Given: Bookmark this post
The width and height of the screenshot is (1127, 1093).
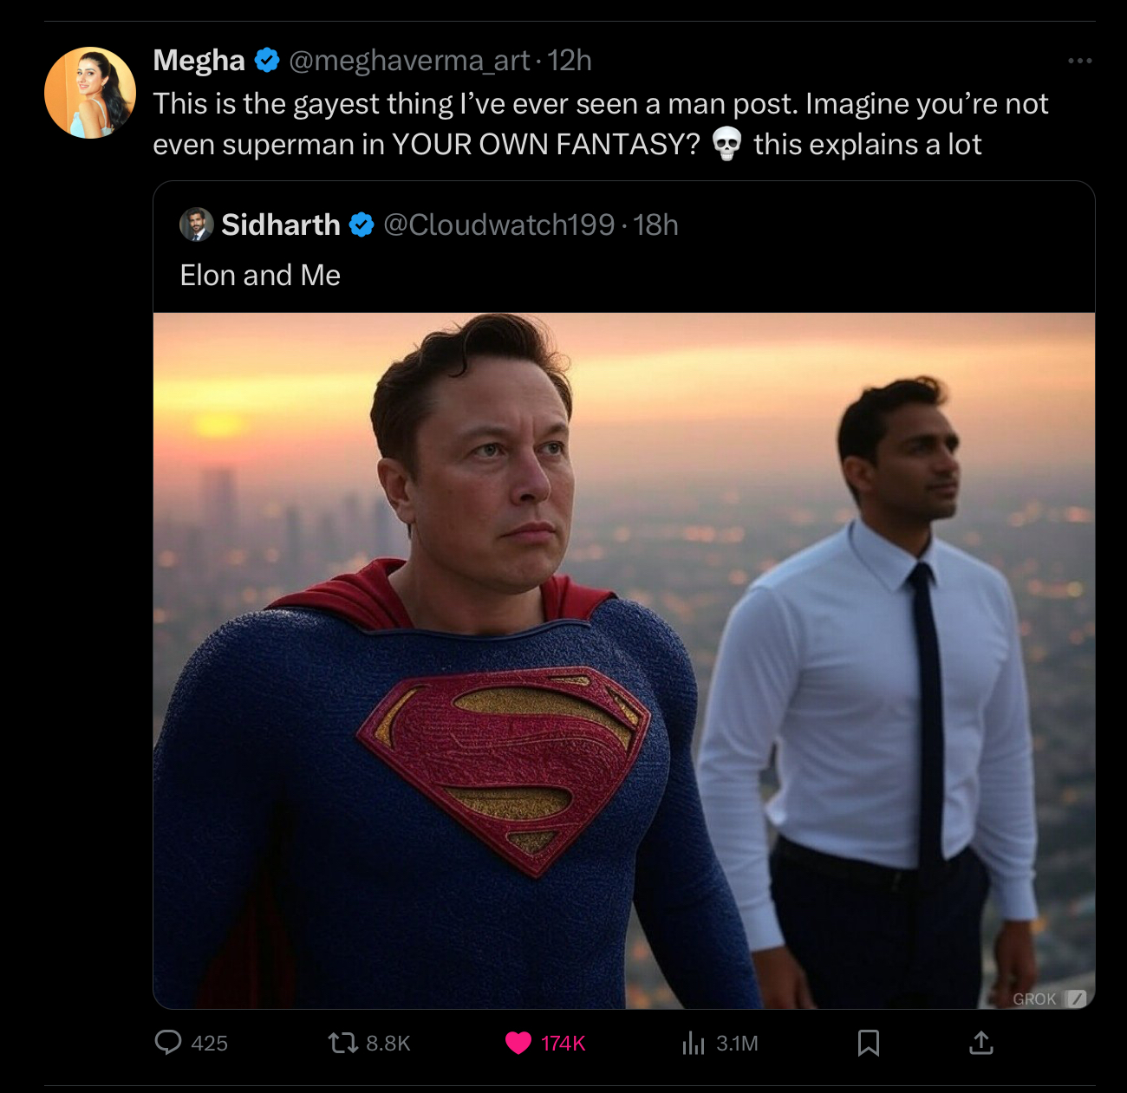Looking at the screenshot, I should click(x=868, y=1043).
